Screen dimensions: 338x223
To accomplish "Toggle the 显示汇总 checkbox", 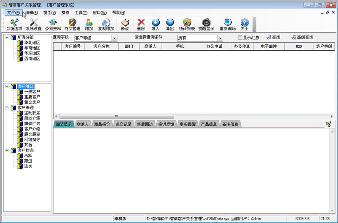I will click(x=240, y=38).
